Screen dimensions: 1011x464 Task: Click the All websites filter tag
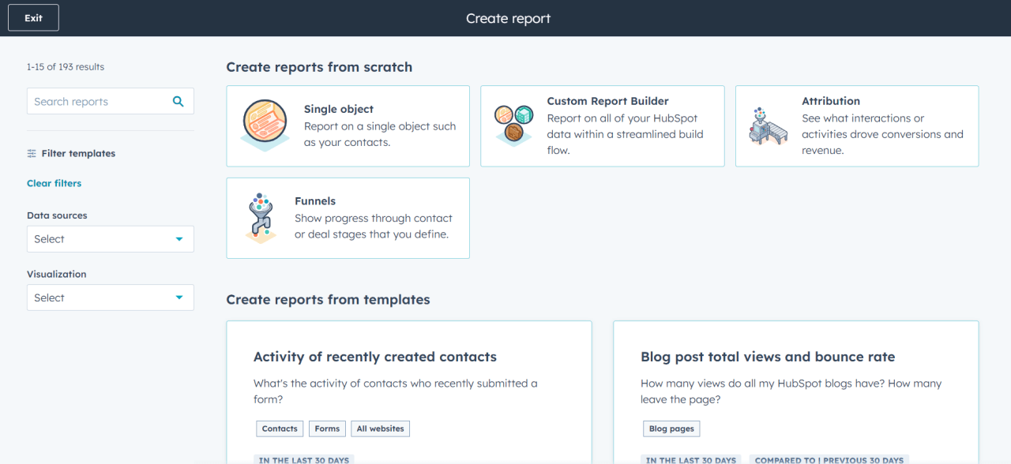[380, 428]
